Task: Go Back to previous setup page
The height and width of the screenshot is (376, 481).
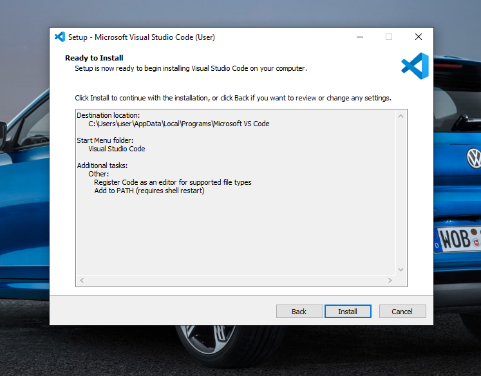Action: pyautogui.click(x=299, y=312)
